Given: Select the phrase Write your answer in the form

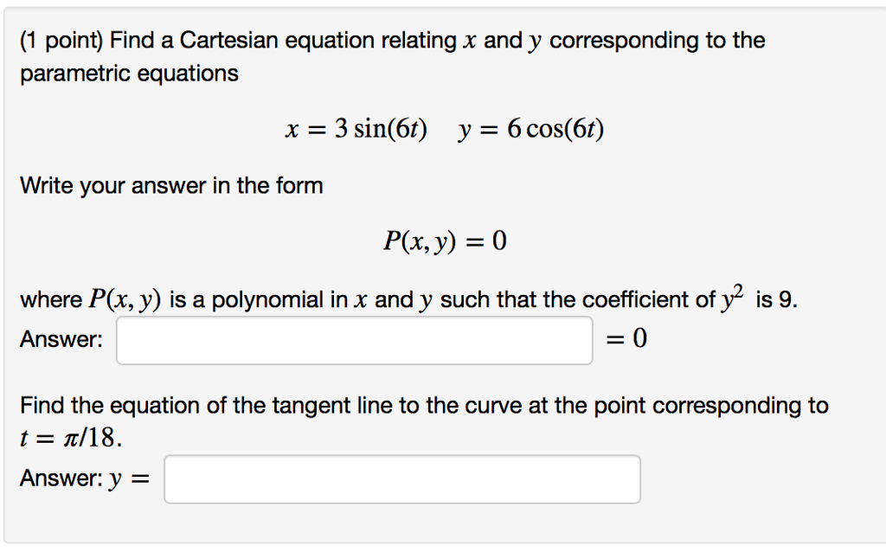Looking at the screenshot, I should 170,185.
